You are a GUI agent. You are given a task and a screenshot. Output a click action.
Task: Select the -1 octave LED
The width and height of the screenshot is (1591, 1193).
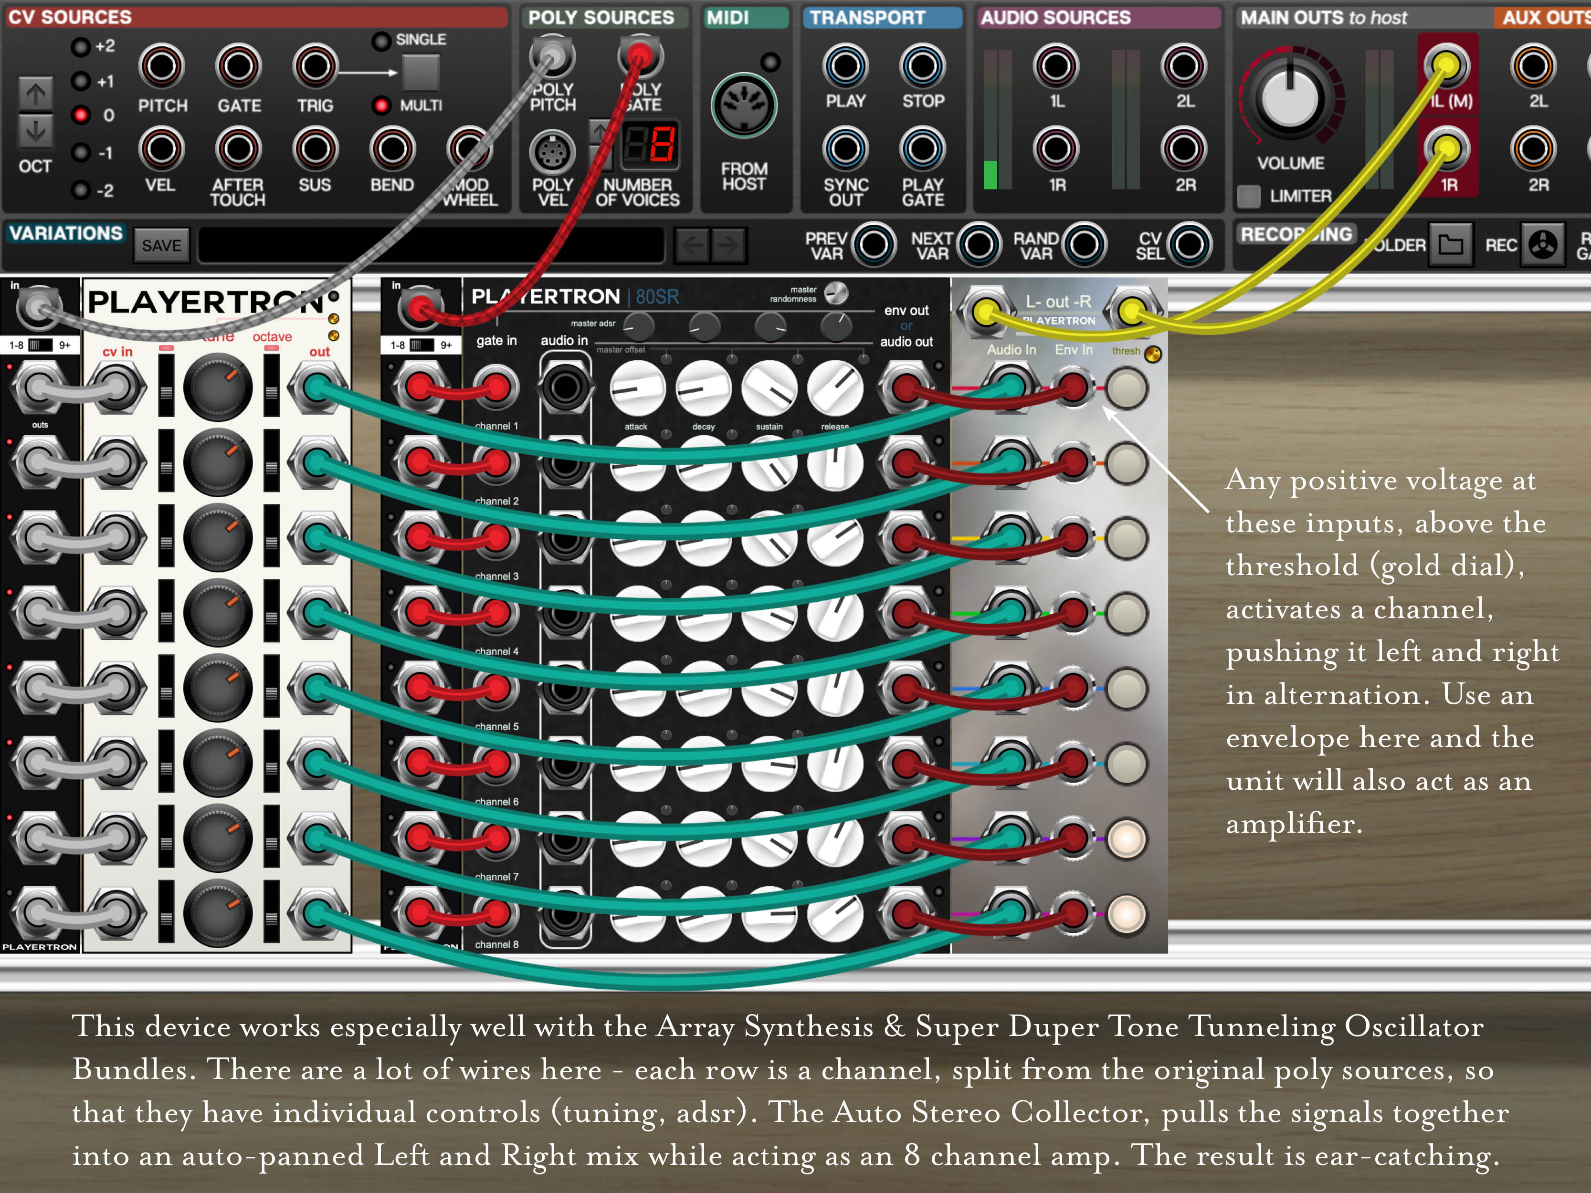pos(81,153)
